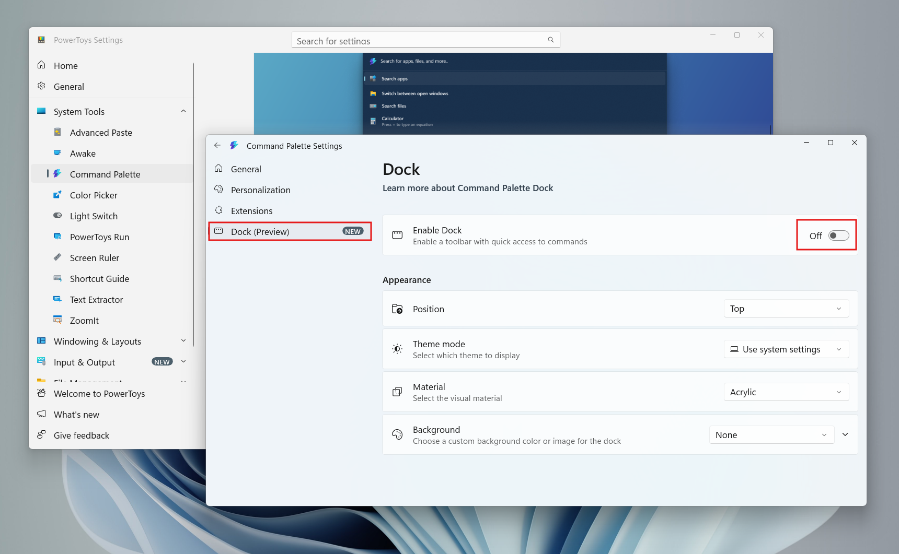Expand the Background options row

845,434
